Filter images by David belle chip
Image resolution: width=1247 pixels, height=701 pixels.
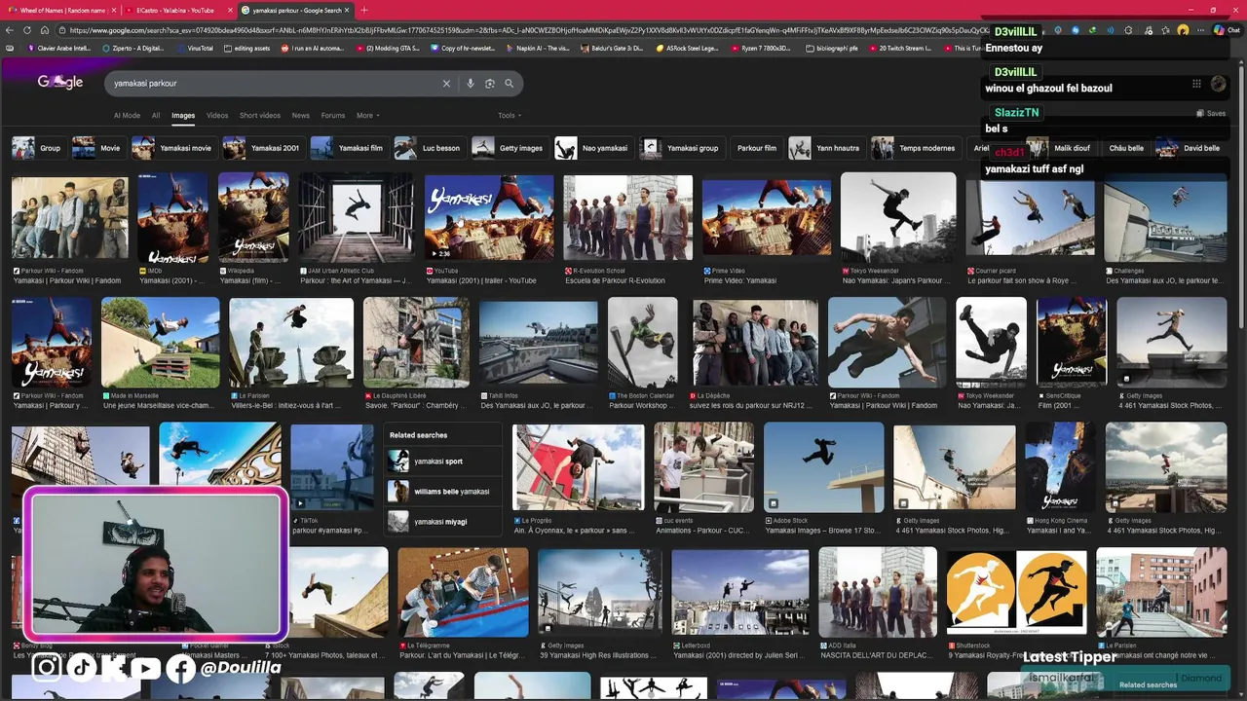pos(1190,148)
